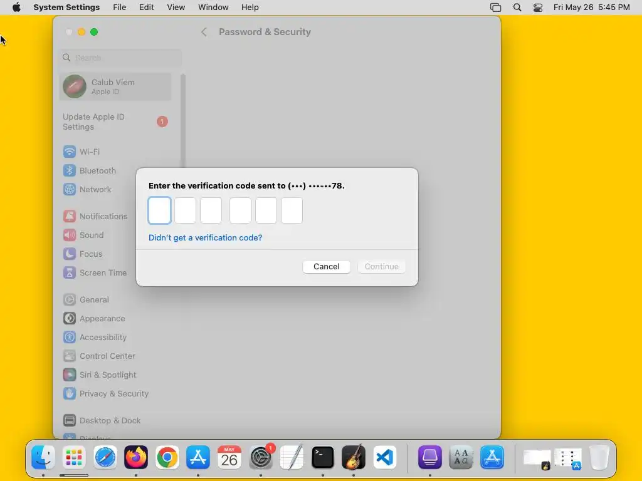Open the View menu
This screenshot has height=481, width=642.
(176, 8)
